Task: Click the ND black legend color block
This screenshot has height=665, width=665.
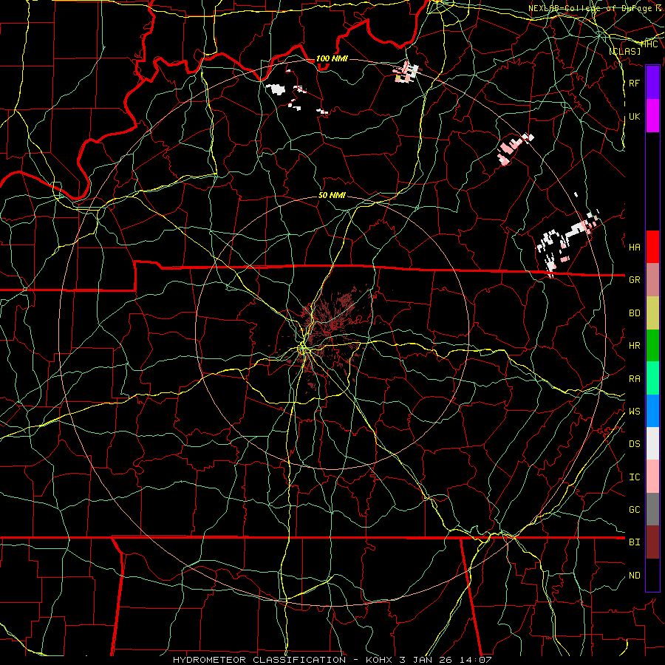Action: click(x=652, y=575)
